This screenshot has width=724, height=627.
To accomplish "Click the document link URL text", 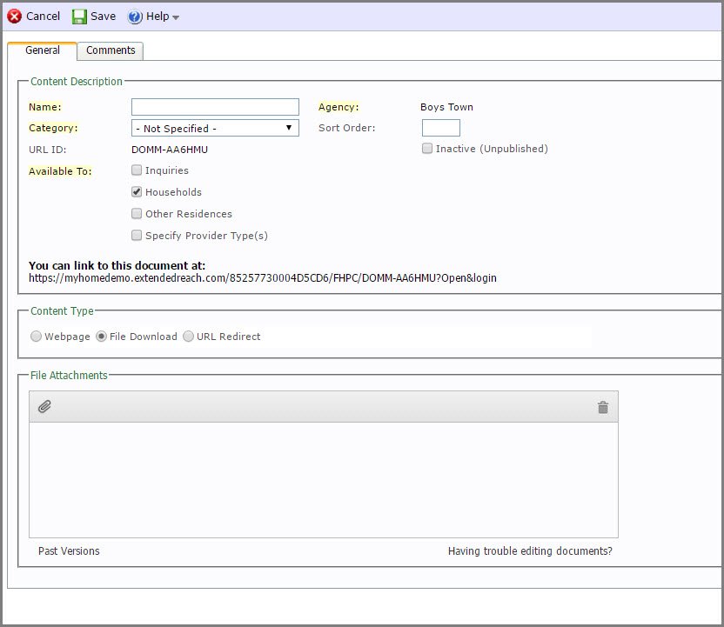I will (x=263, y=278).
